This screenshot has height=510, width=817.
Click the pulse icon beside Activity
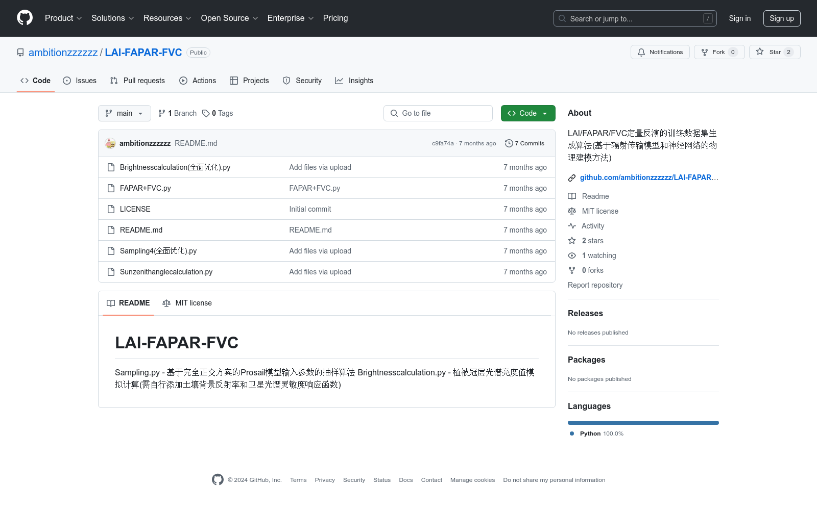572,226
